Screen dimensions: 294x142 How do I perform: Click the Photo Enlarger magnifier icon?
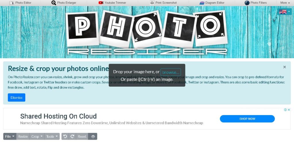click(x=54, y=3)
